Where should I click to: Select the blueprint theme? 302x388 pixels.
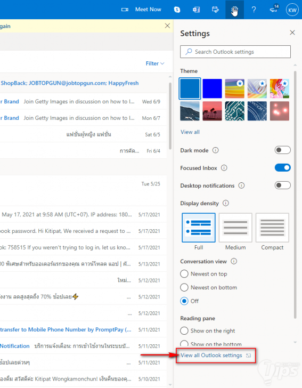pyautogui.click(x=257, y=111)
